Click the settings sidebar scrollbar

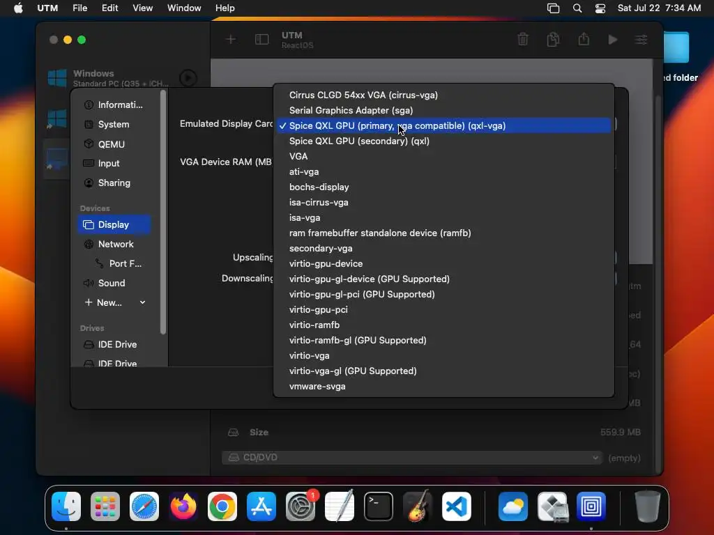(163, 212)
